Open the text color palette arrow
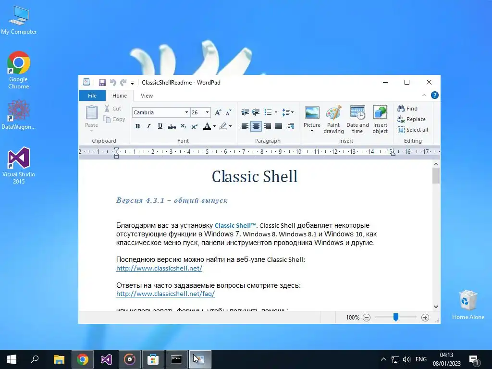The width and height of the screenshot is (492, 369). [215, 126]
